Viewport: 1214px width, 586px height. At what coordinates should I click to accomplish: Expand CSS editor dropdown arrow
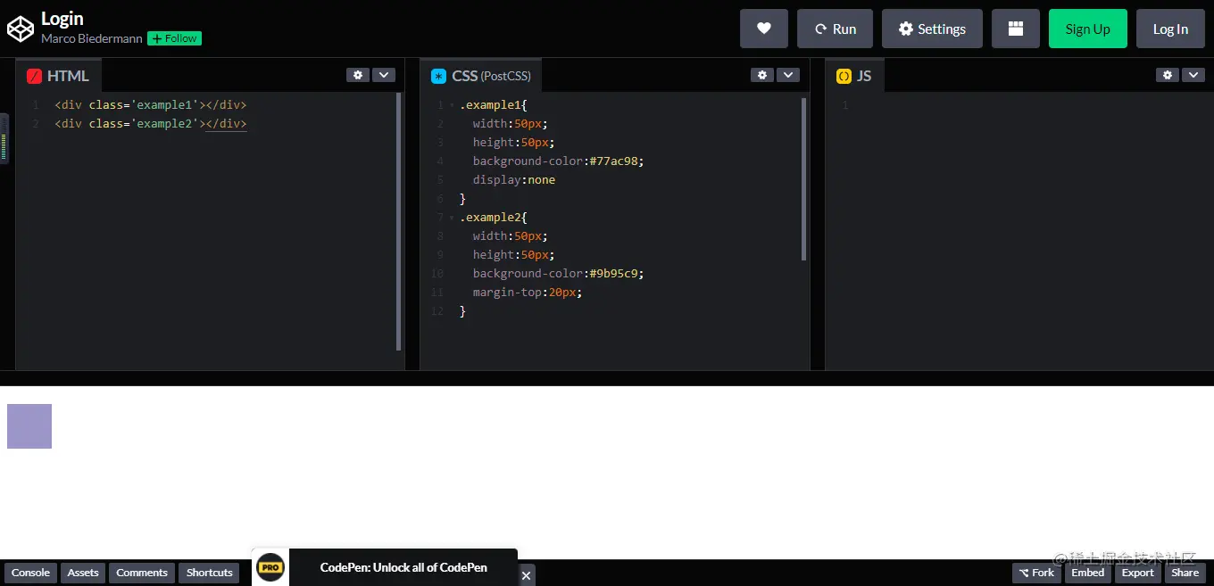(787, 75)
